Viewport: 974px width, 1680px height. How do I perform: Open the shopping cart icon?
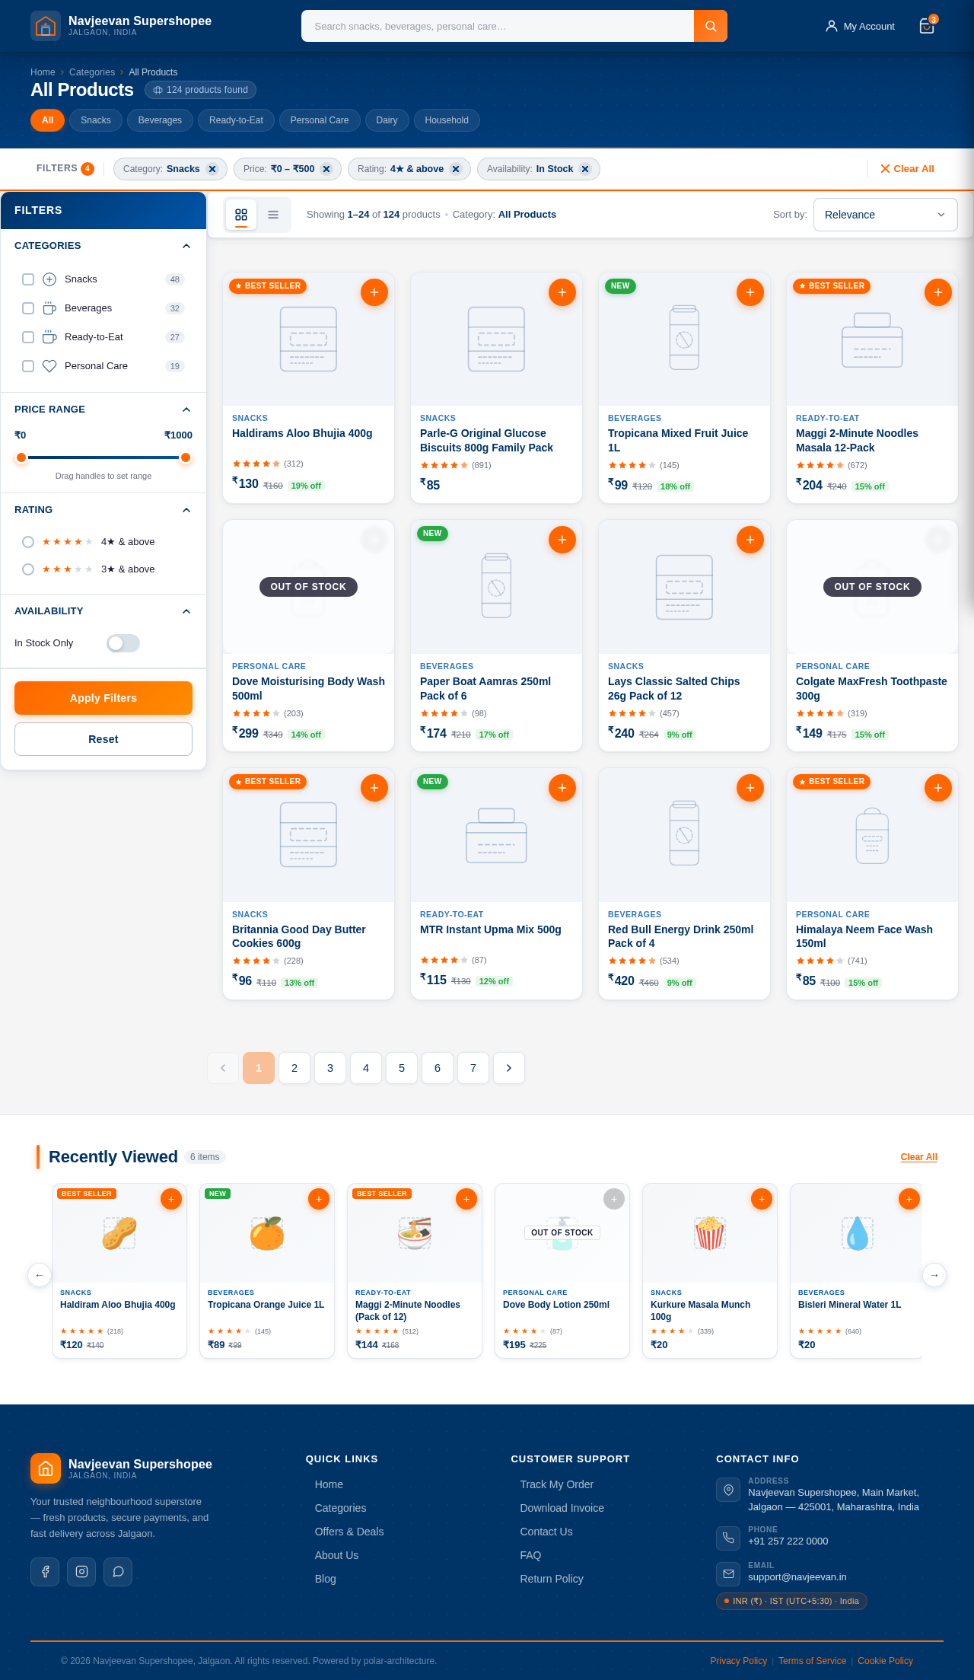coord(927,26)
